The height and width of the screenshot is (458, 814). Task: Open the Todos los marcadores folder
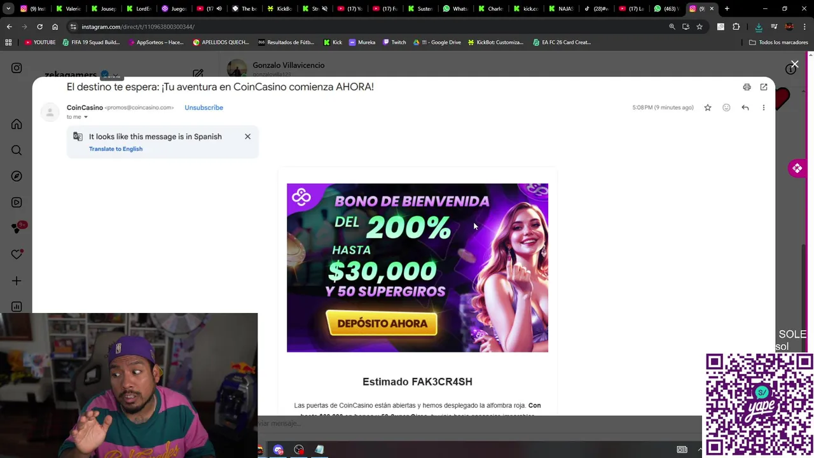778,43
